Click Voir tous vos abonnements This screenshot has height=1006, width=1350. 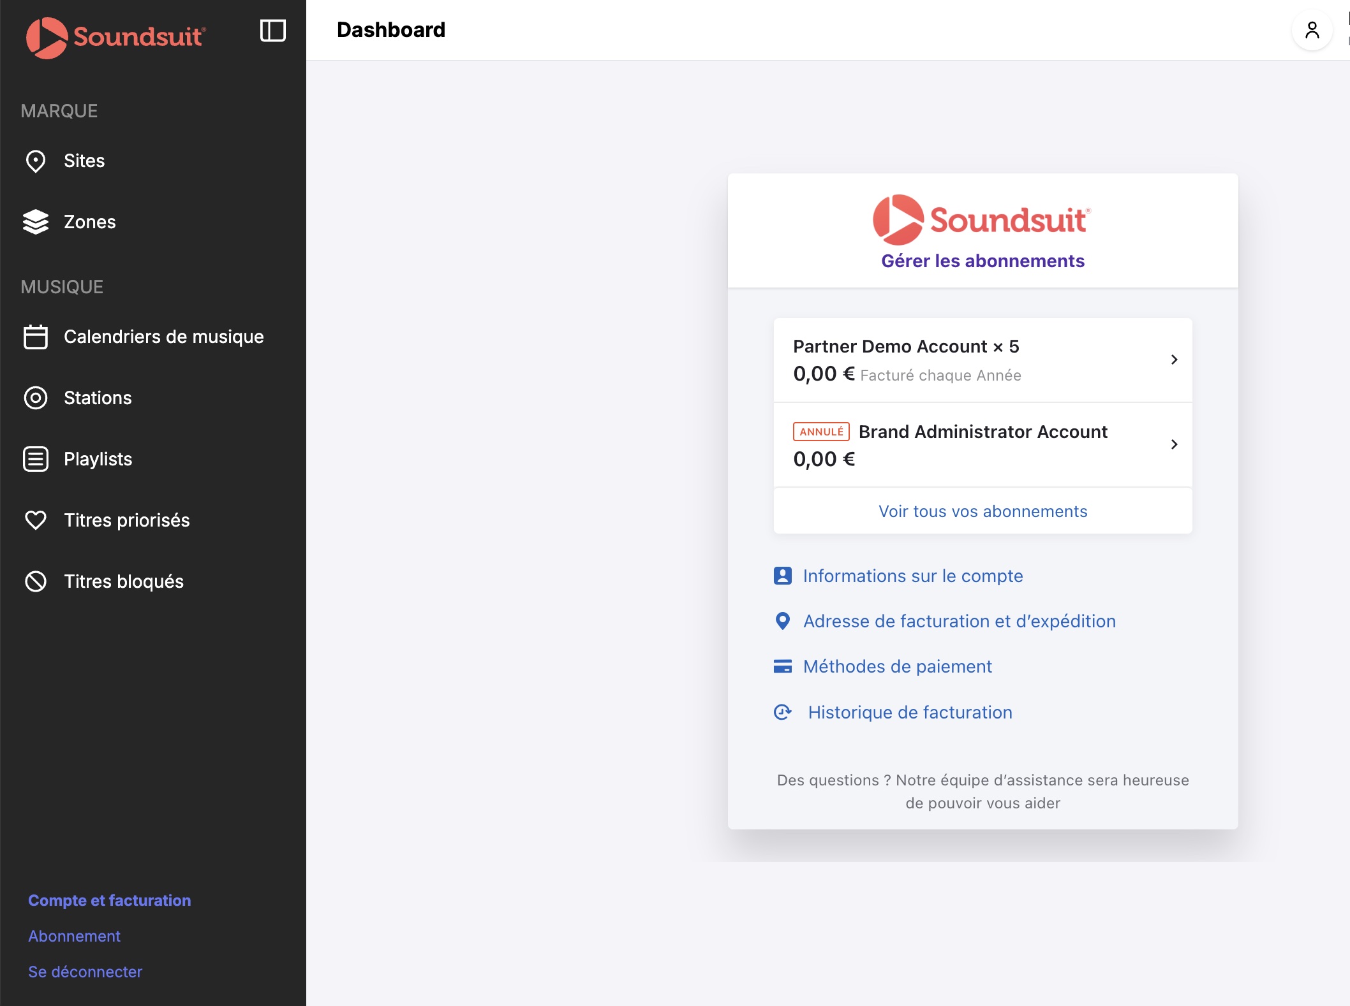point(983,511)
